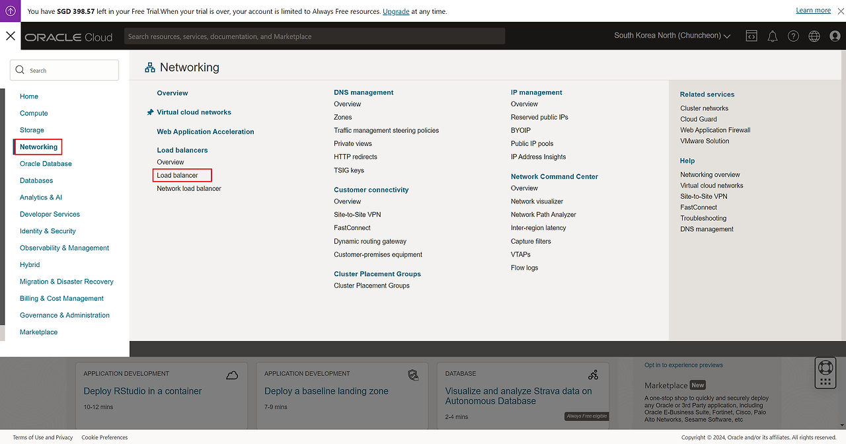846x444 pixels.
Task: Open Network visualizer link
Action: (x=537, y=202)
